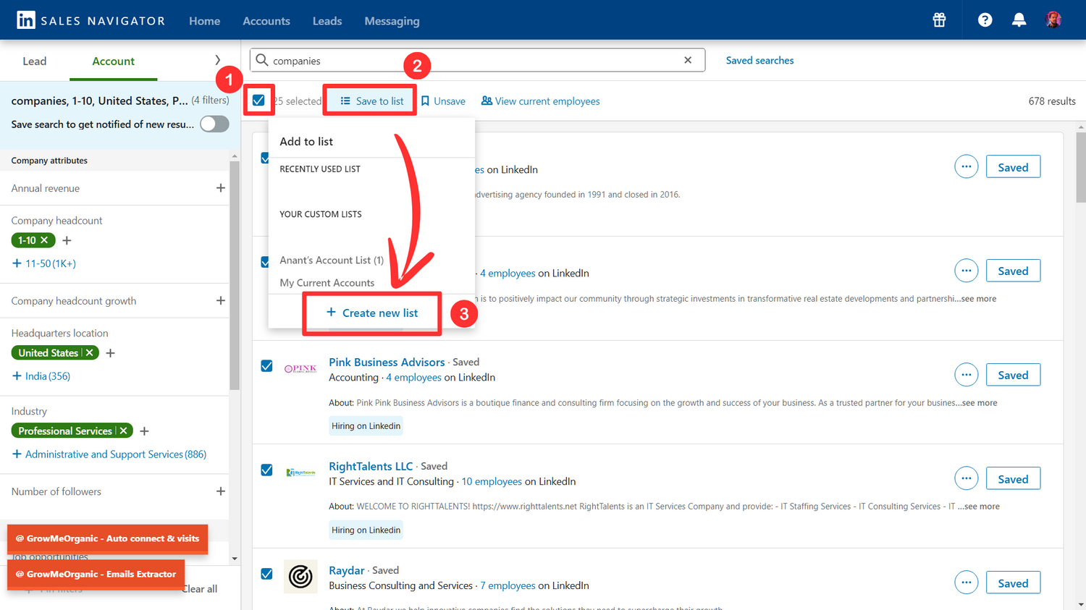This screenshot has width=1086, height=610.
Task: Uncheck Pink Business Advisors checkbox
Action: point(266,366)
